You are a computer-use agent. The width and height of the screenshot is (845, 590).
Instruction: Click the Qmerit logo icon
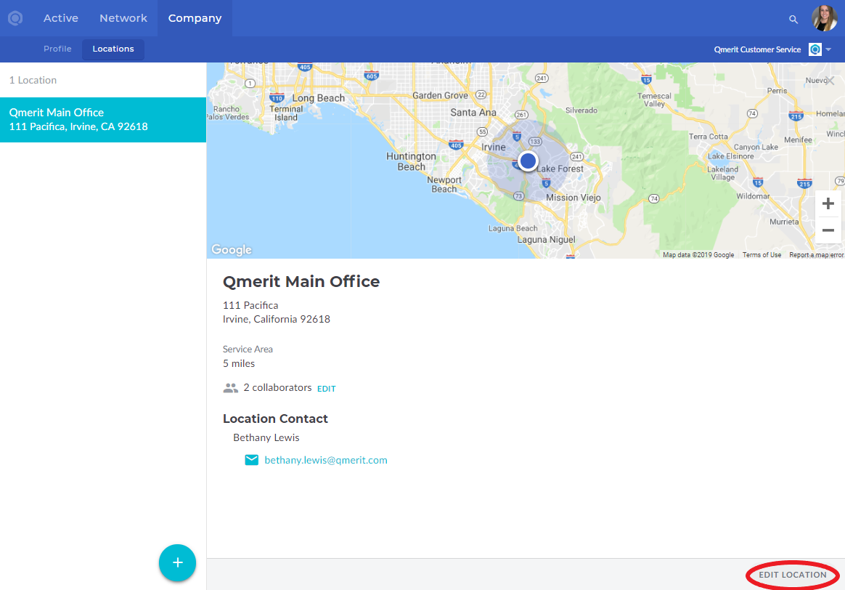tap(15, 18)
